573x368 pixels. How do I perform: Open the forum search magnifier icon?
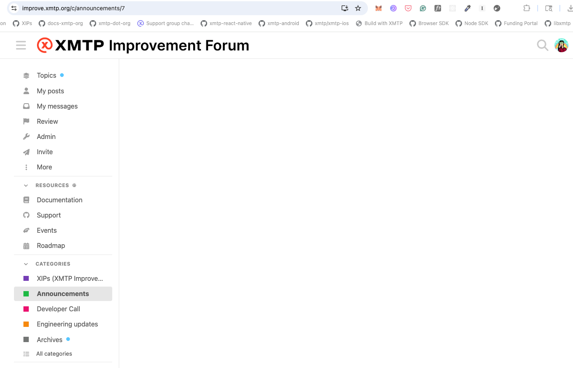coord(542,45)
